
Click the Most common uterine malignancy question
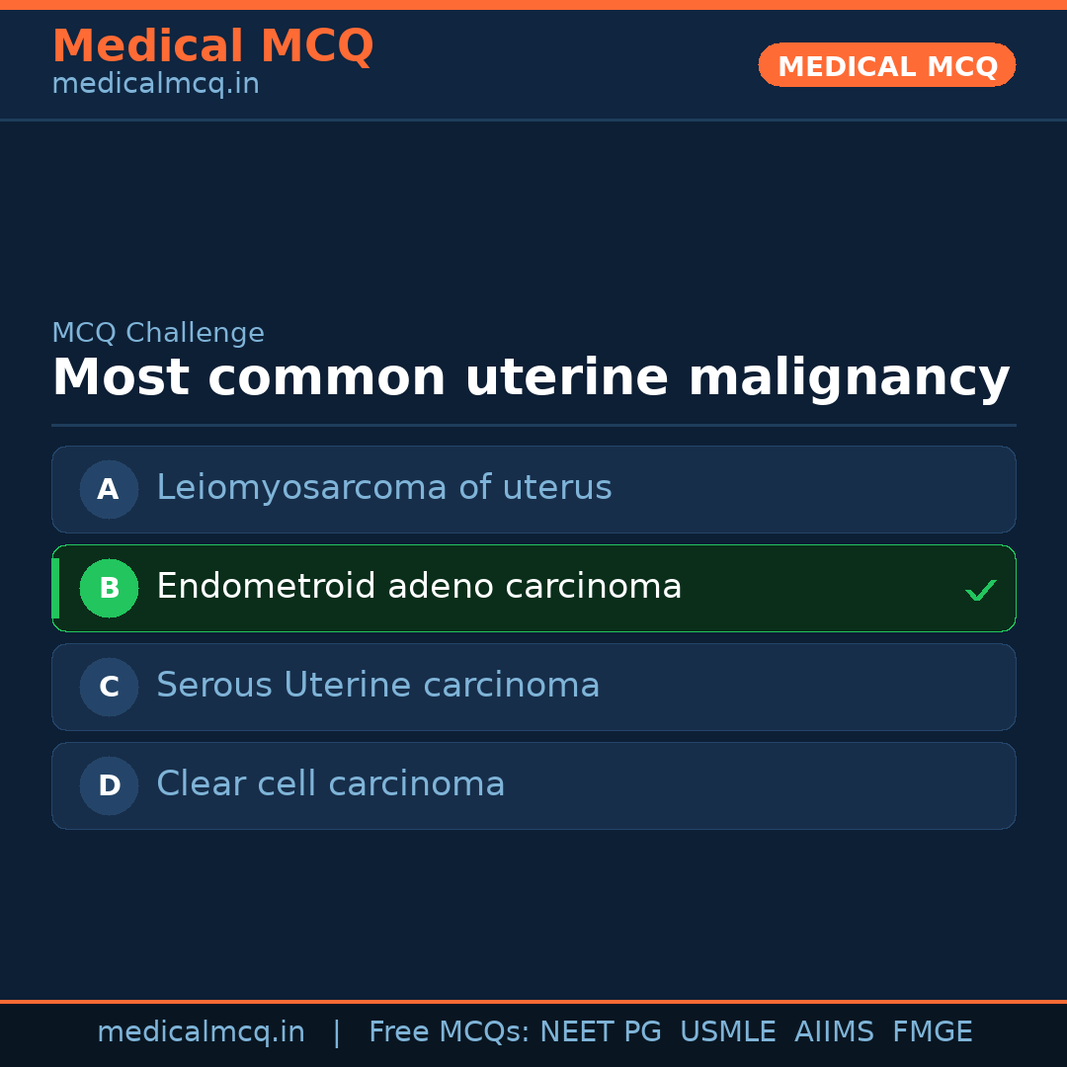coord(531,378)
